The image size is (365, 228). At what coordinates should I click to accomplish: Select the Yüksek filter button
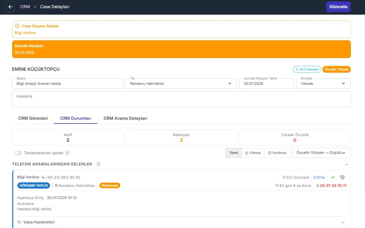[x=253, y=153]
